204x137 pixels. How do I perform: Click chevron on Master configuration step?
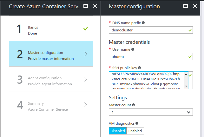coord(85,54)
